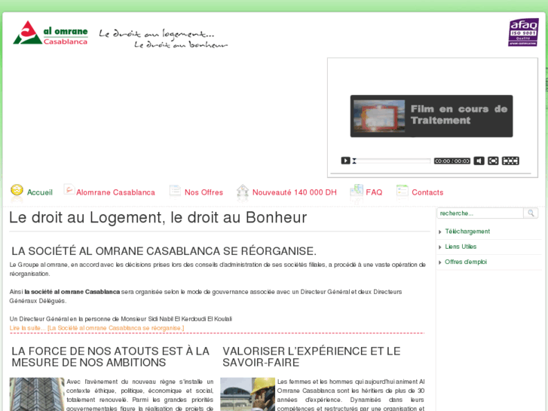Click the house icon next to Nouveauté
This screenshot has height=411, width=548.
[243, 191]
